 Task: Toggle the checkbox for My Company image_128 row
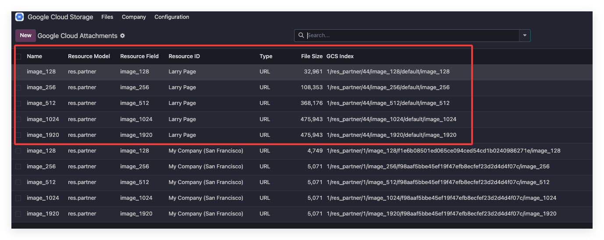point(18,151)
